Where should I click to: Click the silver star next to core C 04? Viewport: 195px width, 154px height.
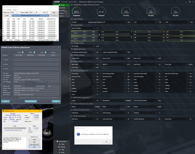click(x=99, y=34)
